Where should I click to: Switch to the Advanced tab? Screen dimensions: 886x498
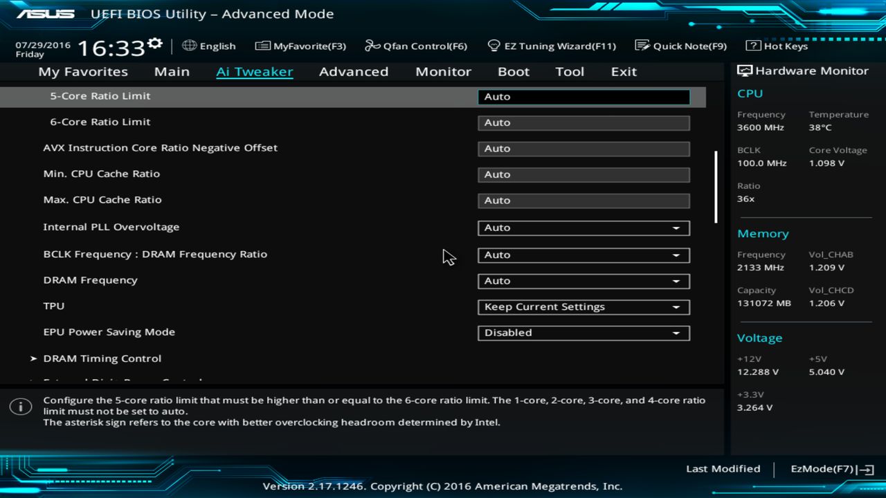point(354,71)
